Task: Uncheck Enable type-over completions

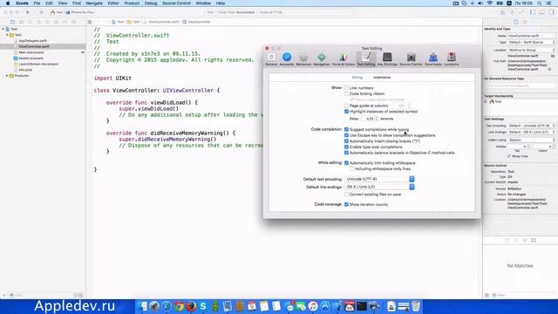Action: click(x=346, y=147)
